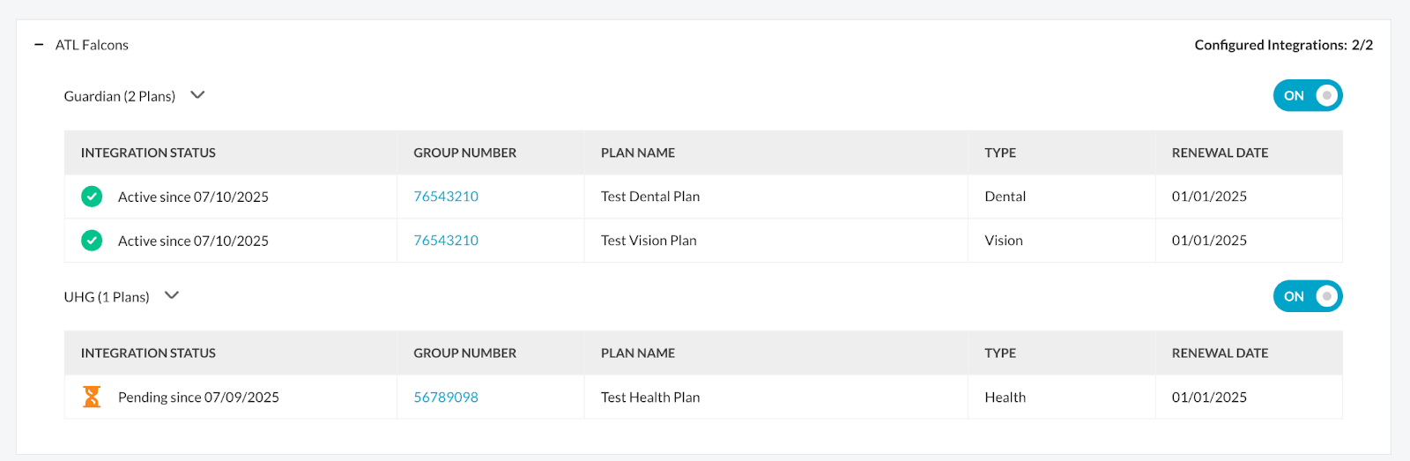
Task: Click the UHG table Type header
Action: (1000, 353)
